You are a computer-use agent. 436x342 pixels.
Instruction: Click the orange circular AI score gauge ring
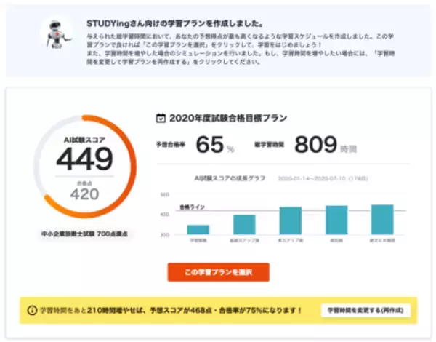click(x=85, y=166)
